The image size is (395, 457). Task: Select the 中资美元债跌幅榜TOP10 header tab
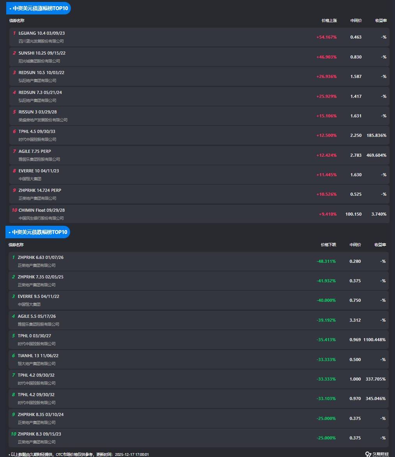click(x=38, y=232)
